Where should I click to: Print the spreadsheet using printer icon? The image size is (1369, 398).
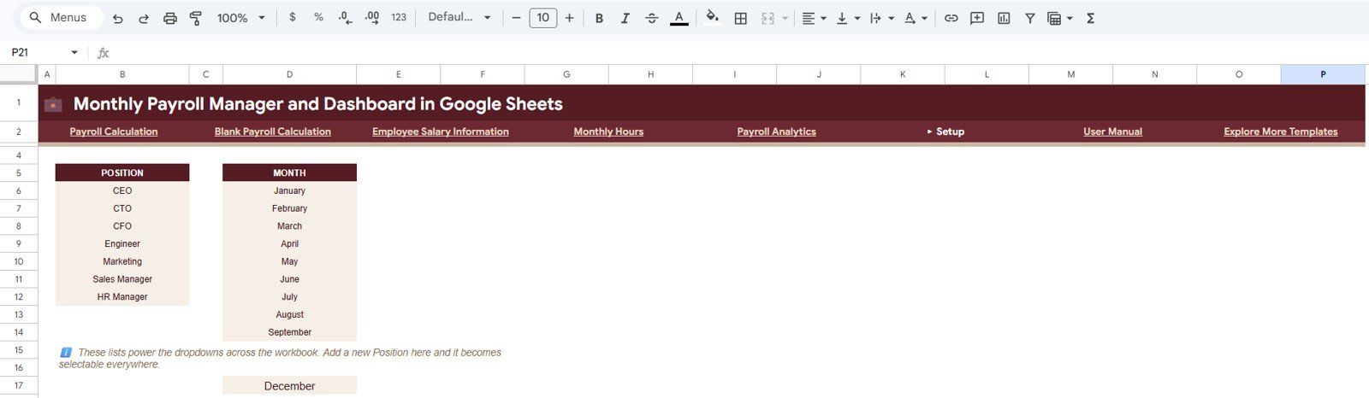click(x=170, y=18)
